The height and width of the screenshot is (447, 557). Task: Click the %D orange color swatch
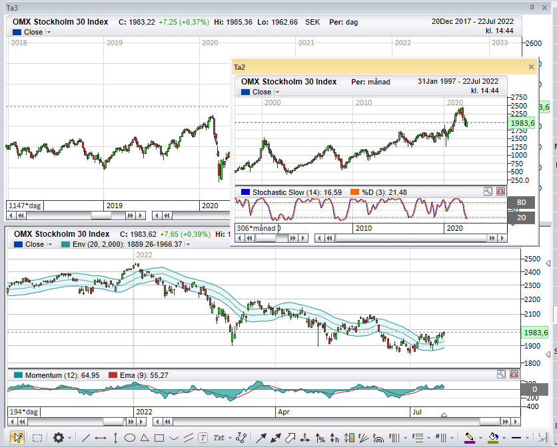[354, 192]
